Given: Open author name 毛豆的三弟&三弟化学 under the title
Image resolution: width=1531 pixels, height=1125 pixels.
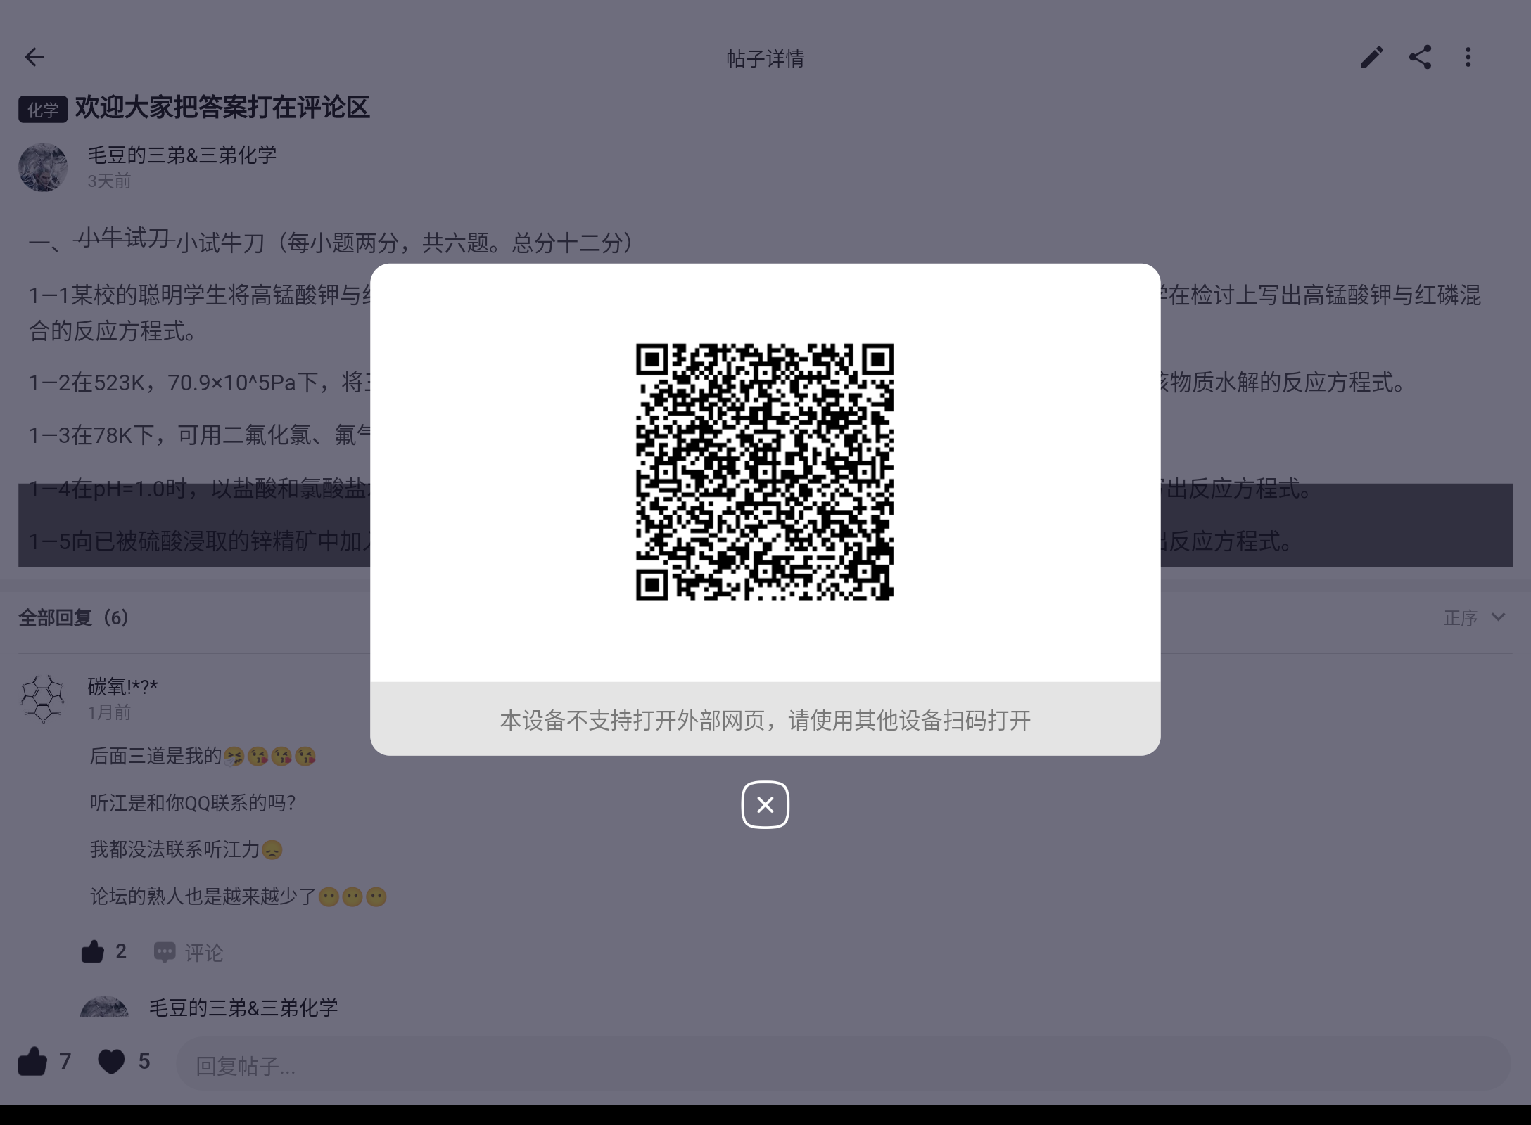Looking at the screenshot, I should click(x=182, y=155).
